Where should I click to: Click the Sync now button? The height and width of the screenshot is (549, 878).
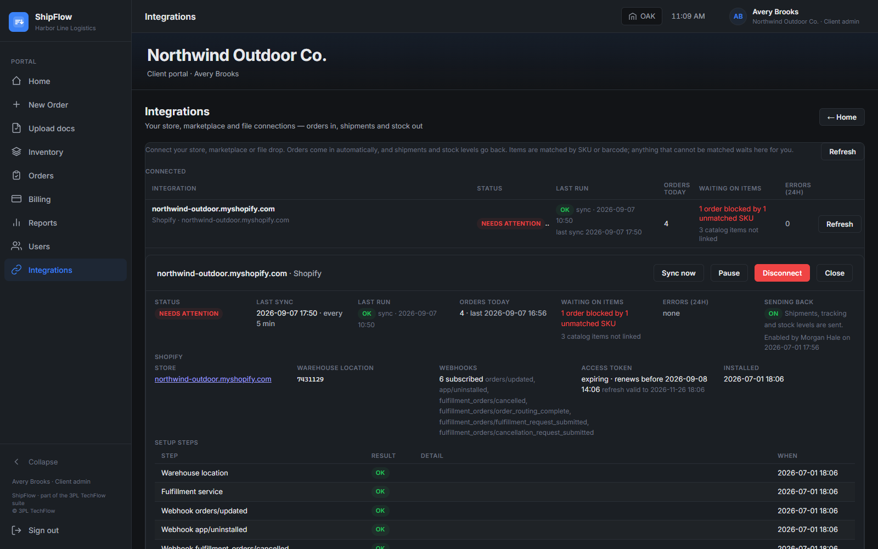[678, 273]
